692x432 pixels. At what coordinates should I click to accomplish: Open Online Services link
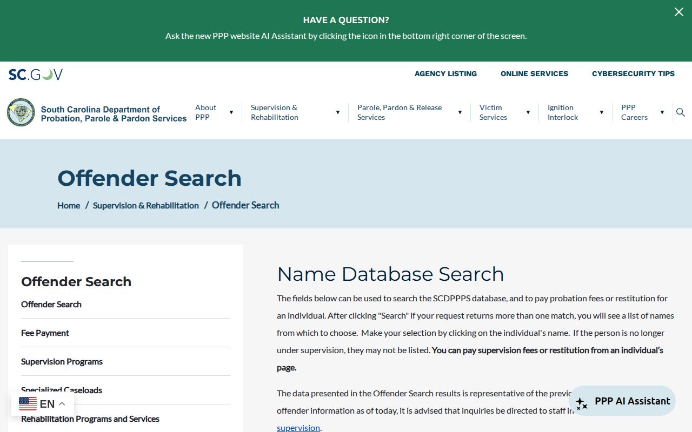[534, 73]
